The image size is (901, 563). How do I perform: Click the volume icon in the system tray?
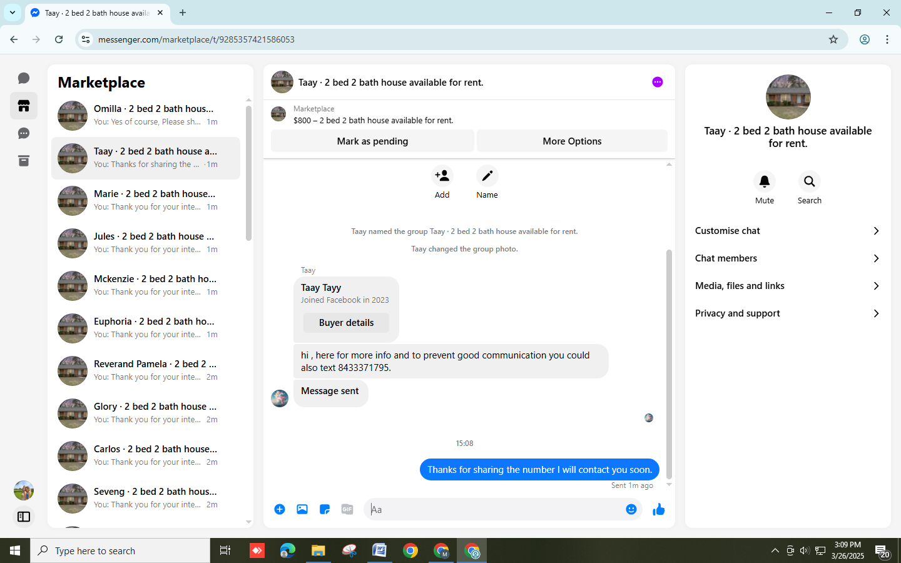[x=805, y=550]
